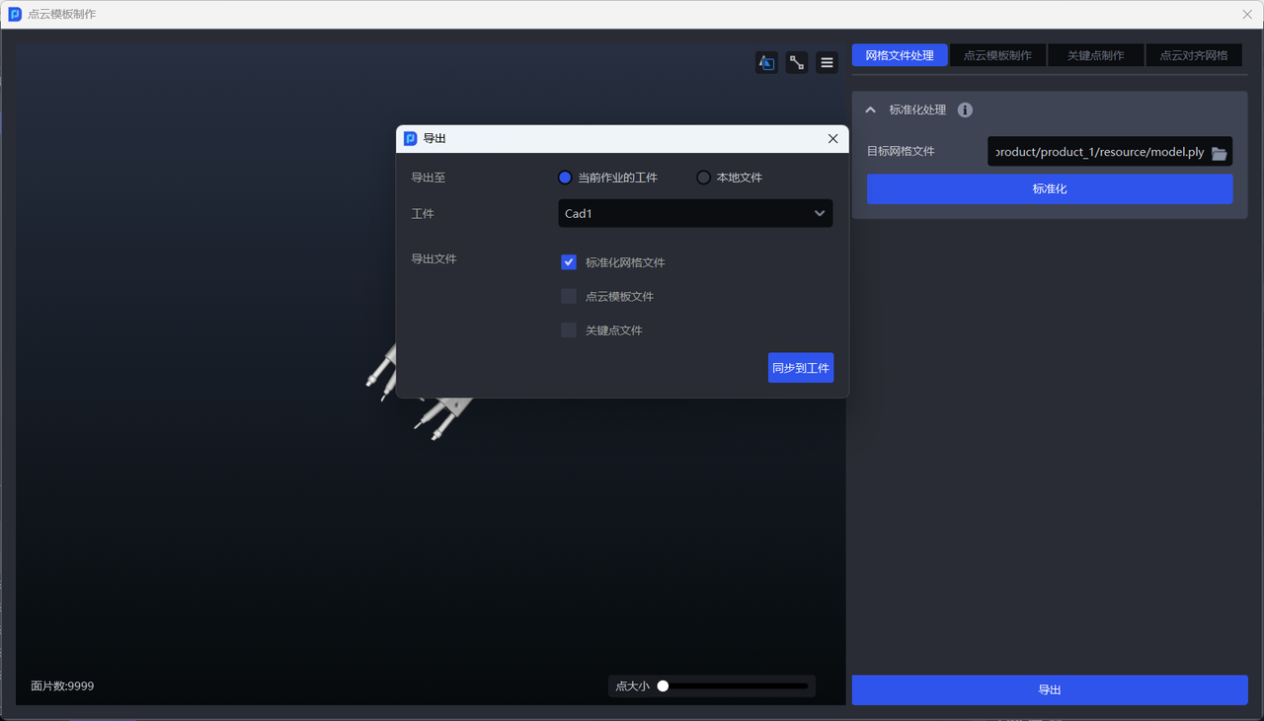Image resolution: width=1264 pixels, height=721 pixels.
Task: Click the 点云模板制作 window logo icon
Action: (x=15, y=15)
